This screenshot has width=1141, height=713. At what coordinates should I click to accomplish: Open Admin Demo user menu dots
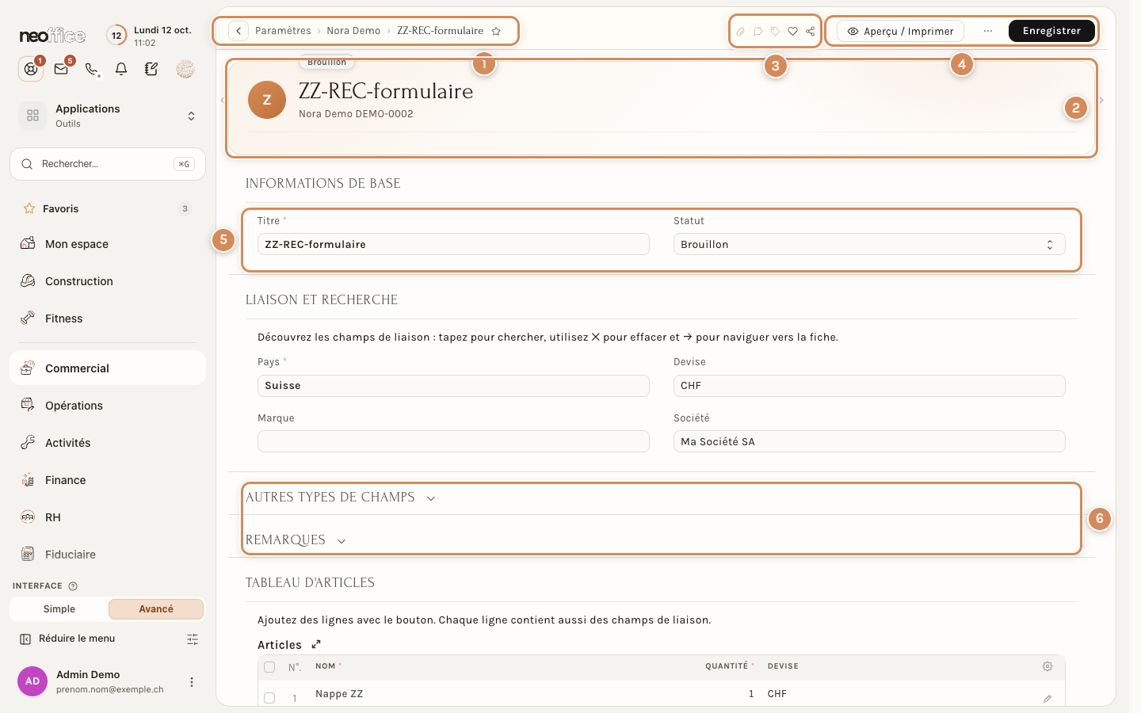[191, 682]
